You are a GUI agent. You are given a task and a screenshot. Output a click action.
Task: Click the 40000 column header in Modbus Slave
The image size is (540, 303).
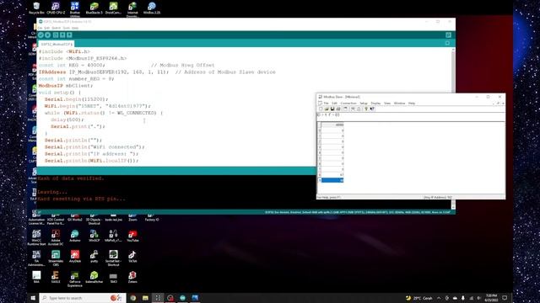pyautogui.click(x=332, y=125)
